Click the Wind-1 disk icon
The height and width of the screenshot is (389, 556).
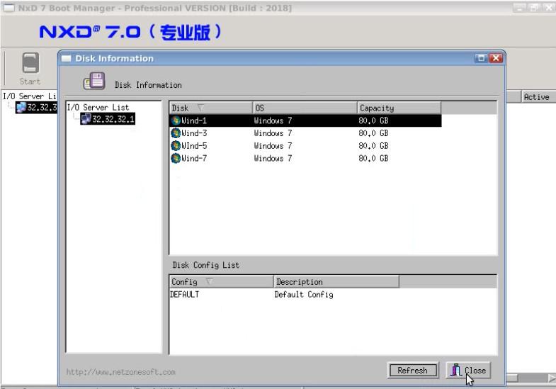click(x=176, y=120)
